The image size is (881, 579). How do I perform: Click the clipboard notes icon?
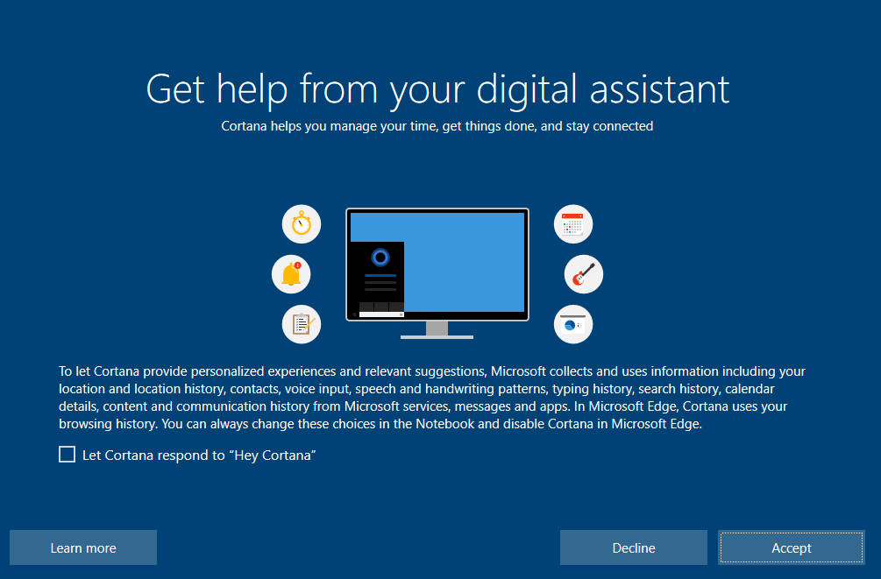pyautogui.click(x=302, y=324)
